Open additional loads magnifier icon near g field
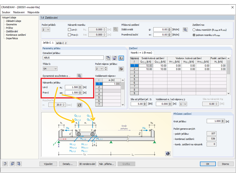236x177 pixels. [x=185, y=30]
